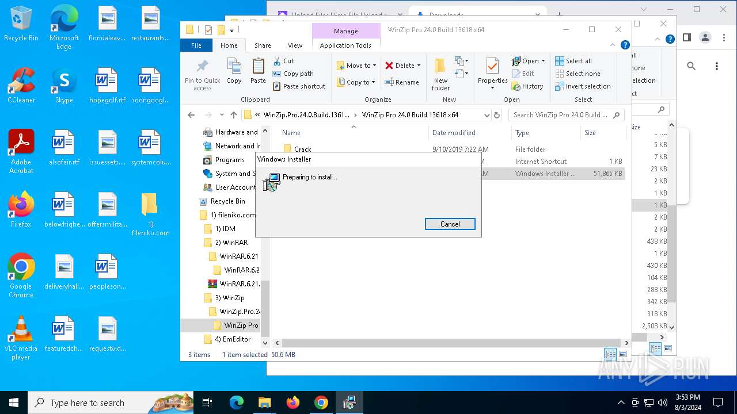Expand the address bar history dropdown
Viewport: 737px width, 414px height.
pyautogui.click(x=487, y=115)
